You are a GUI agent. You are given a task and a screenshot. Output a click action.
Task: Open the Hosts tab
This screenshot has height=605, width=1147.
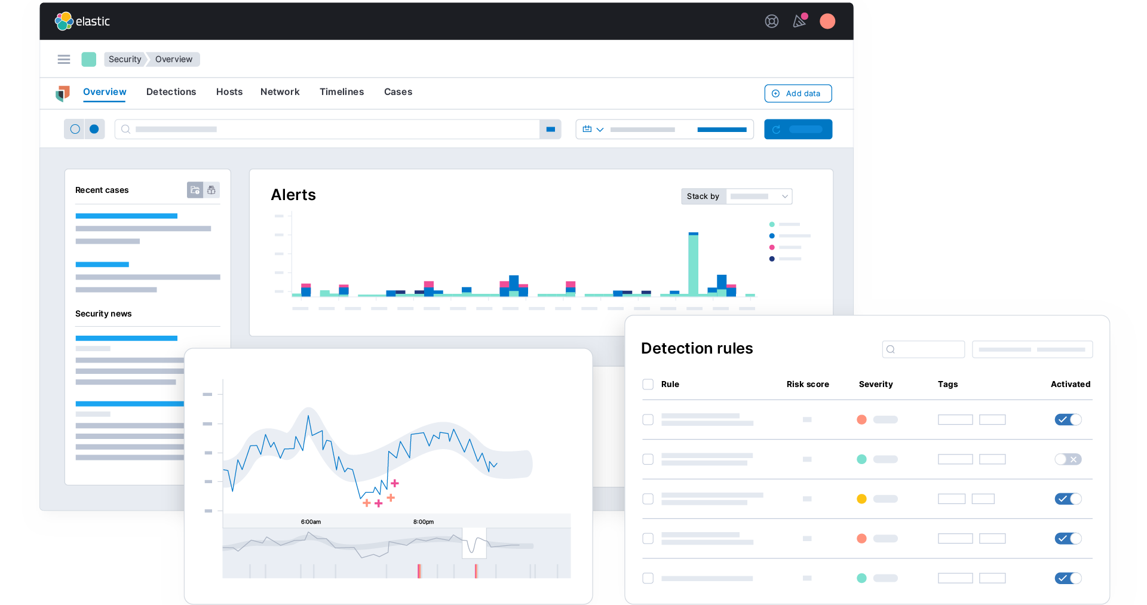click(229, 92)
